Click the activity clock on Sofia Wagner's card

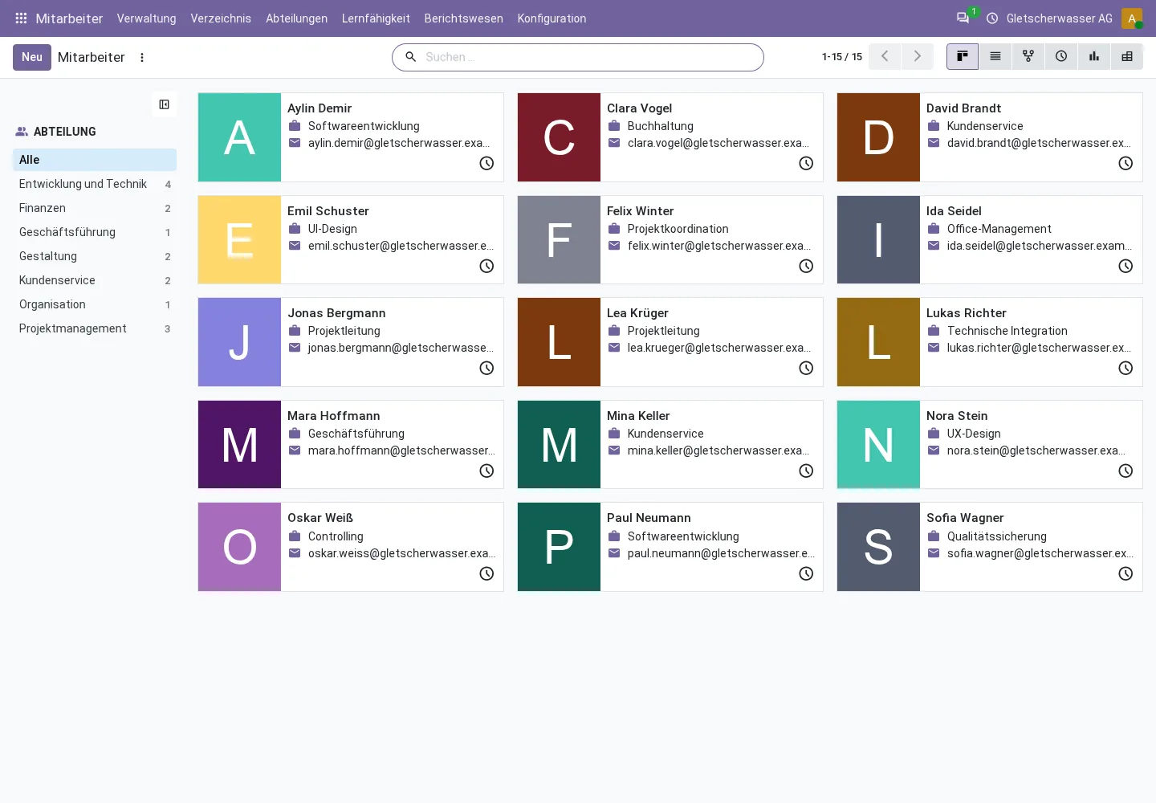click(x=1125, y=574)
